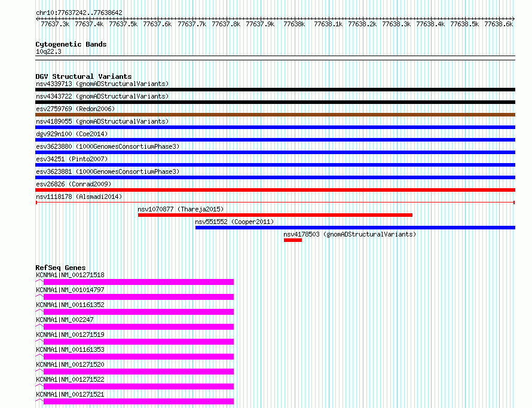Click the Cytogenetic Bands track title
The height and width of the screenshot is (408, 532).
[x=71, y=44]
